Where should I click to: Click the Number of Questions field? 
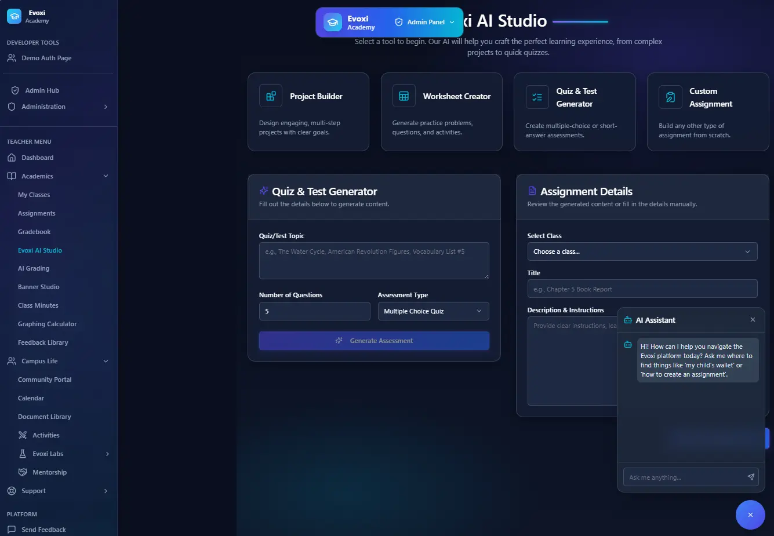click(314, 311)
